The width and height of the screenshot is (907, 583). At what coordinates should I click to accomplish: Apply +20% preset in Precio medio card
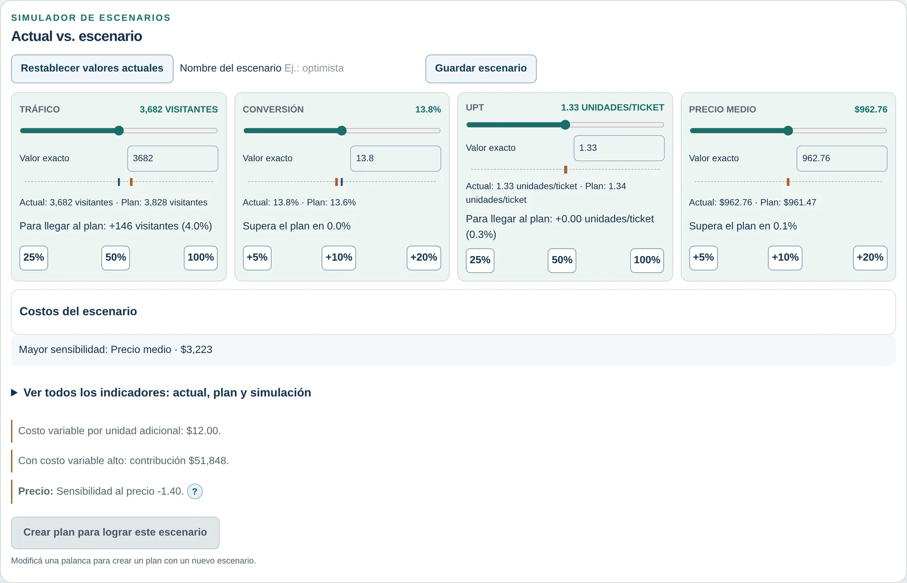tap(870, 258)
